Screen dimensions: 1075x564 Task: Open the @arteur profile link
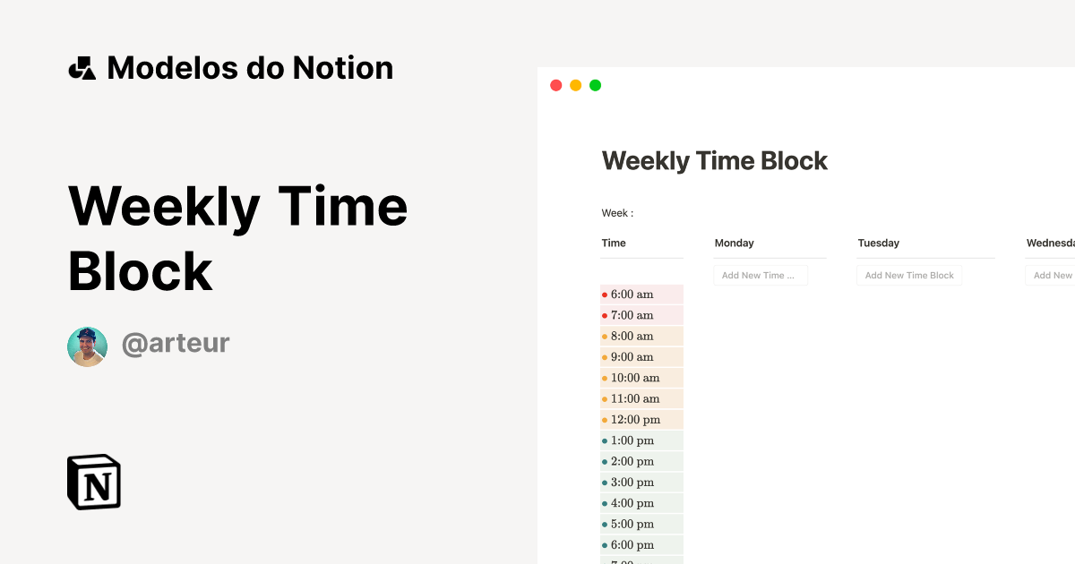pos(176,343)
